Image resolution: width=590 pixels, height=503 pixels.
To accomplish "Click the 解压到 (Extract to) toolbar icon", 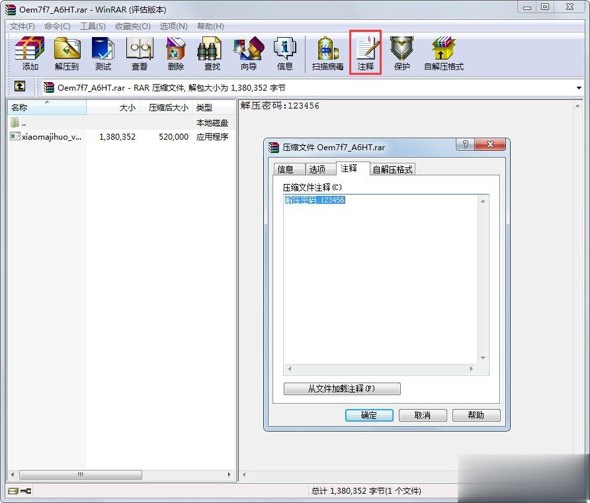I will (67, 53).
